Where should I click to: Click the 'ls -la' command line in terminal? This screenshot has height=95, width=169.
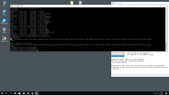click(26, 8)
